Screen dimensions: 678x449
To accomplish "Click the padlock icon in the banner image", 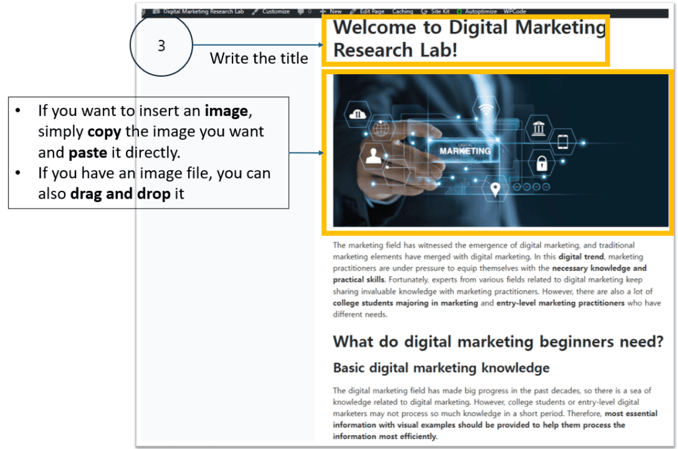I will pos(541,162).
